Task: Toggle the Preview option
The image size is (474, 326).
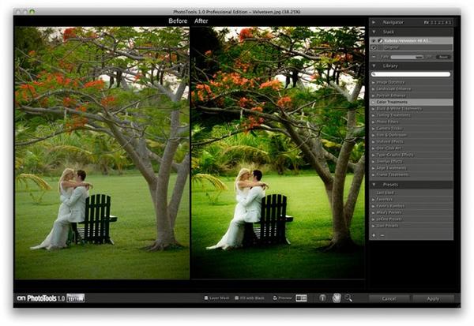Action: pyautogui.click(x=276, y=298)
